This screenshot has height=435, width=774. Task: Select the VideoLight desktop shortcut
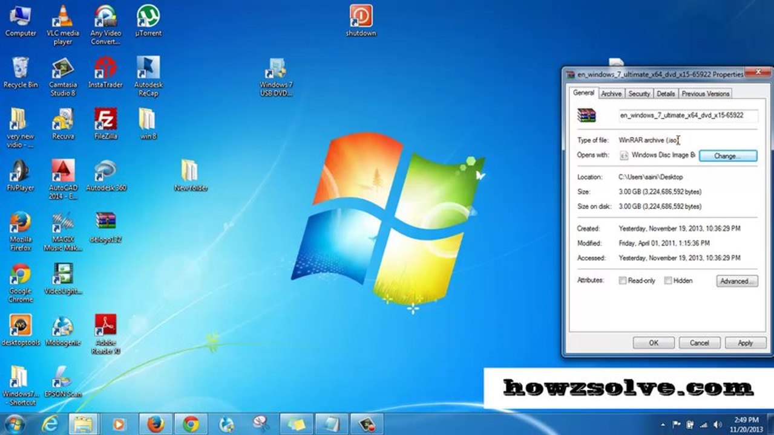63,278
